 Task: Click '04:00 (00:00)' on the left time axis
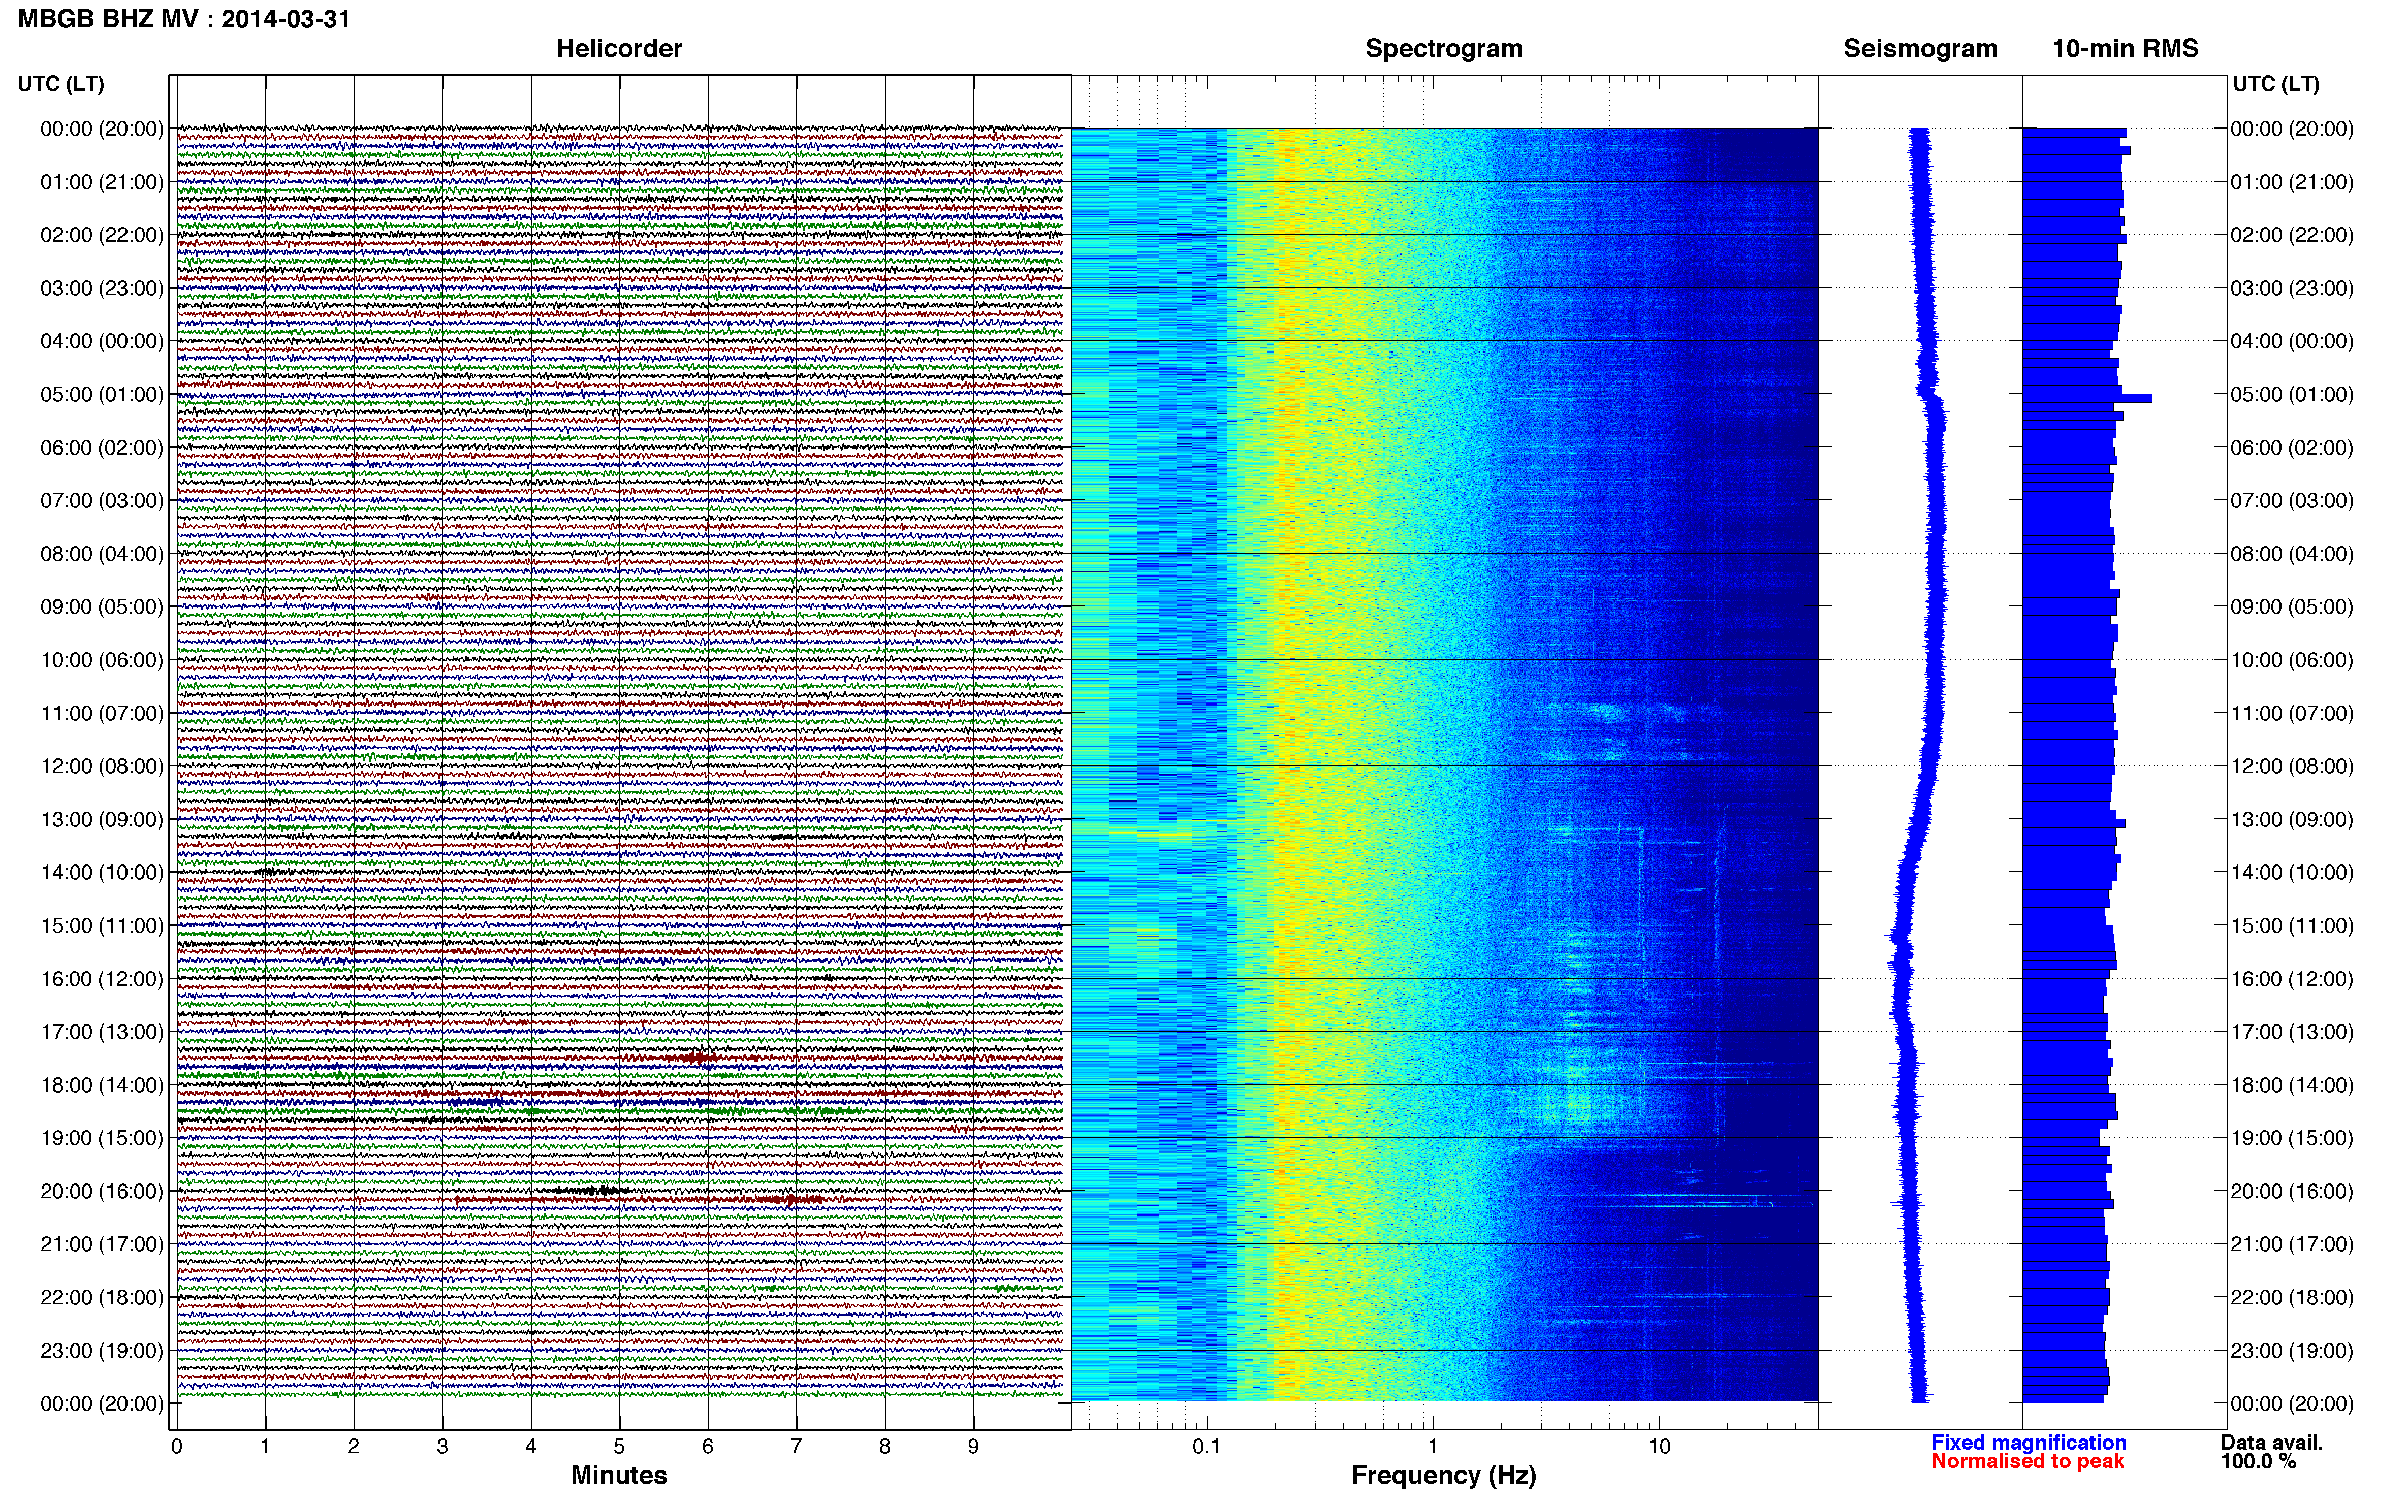click(x=102, y=341)
